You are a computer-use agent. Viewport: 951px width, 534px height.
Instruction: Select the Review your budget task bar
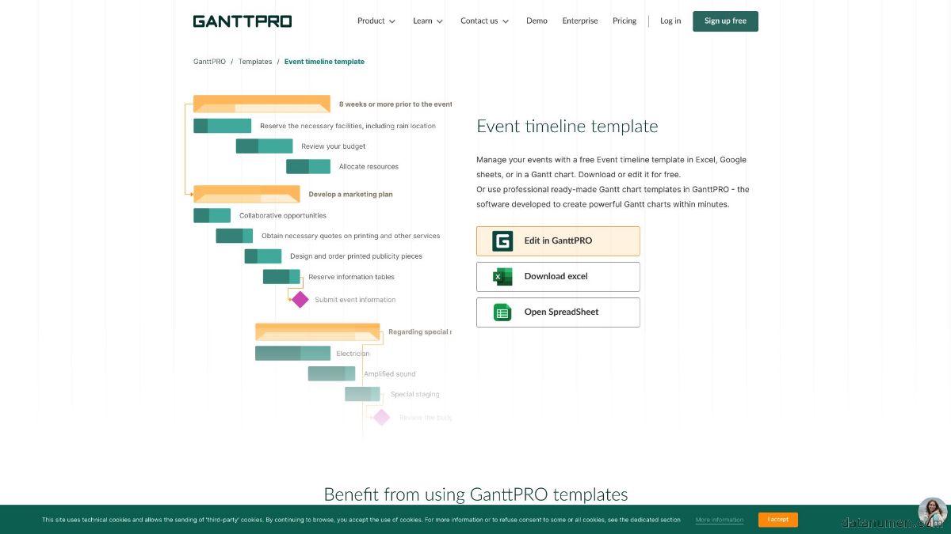tap(264, 146)
